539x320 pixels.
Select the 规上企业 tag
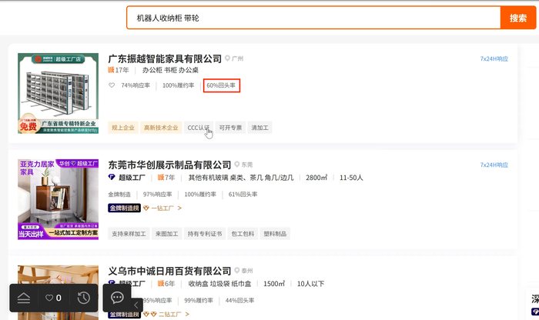coord(123,128)
